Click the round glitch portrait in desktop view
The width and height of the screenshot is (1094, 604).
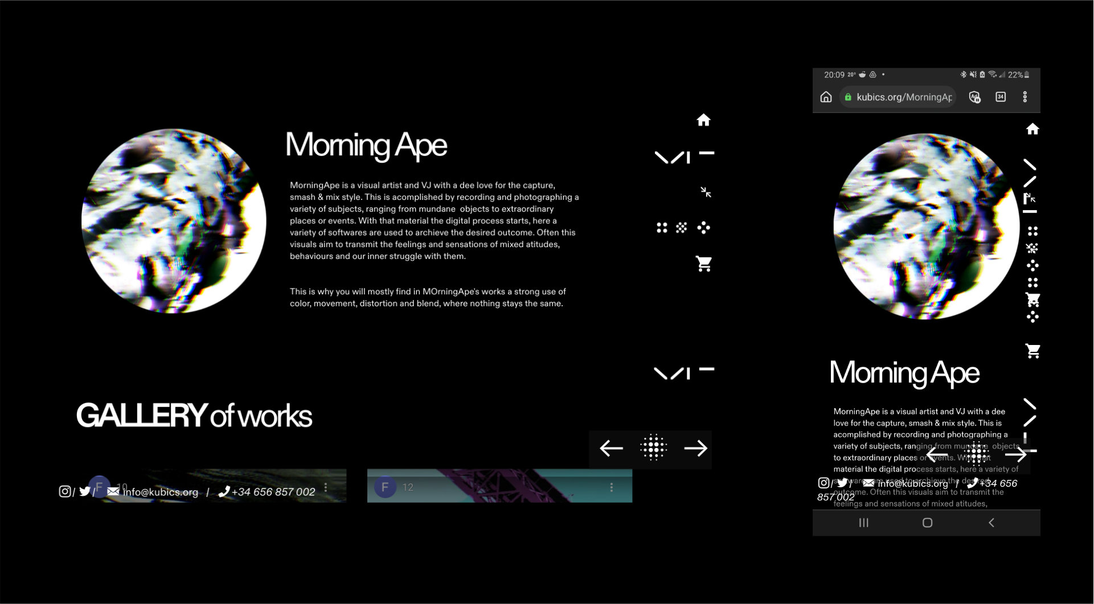(x=174, y=221)
